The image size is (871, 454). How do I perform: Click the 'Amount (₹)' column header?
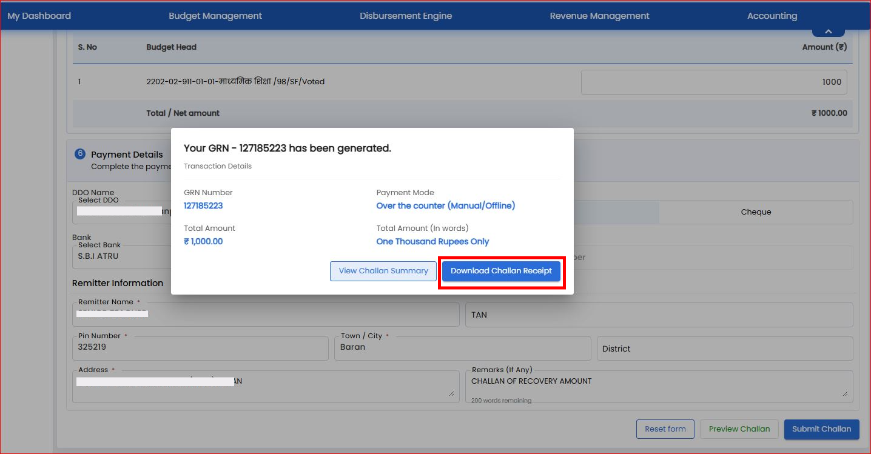(x=824, y=47)
